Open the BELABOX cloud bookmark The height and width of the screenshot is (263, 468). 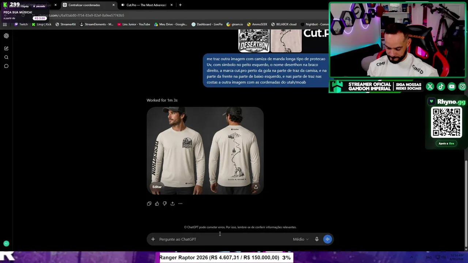pyautogui.click(x=284, y=24)
